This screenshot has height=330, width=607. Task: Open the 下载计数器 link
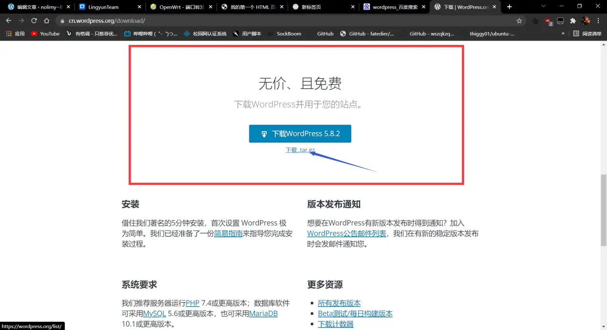coord(335,324)
